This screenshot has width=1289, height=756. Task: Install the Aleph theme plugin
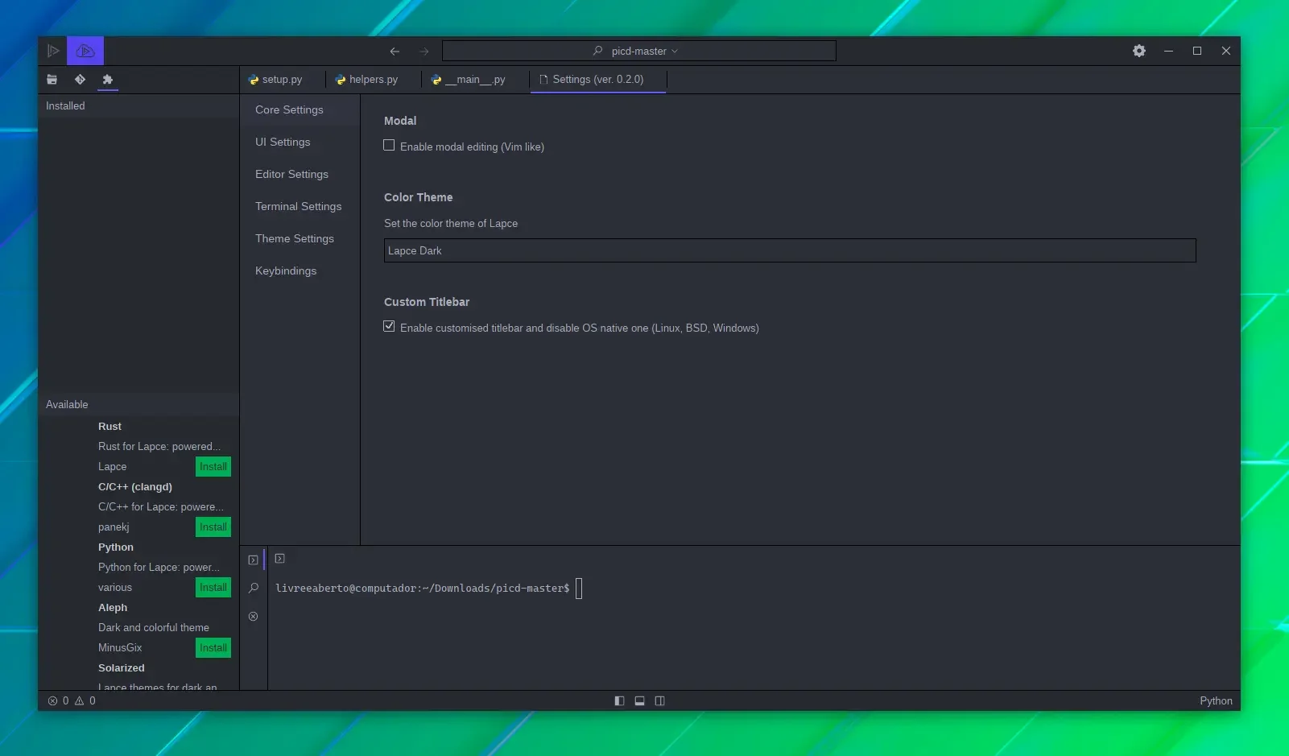[x=213, y=648]
